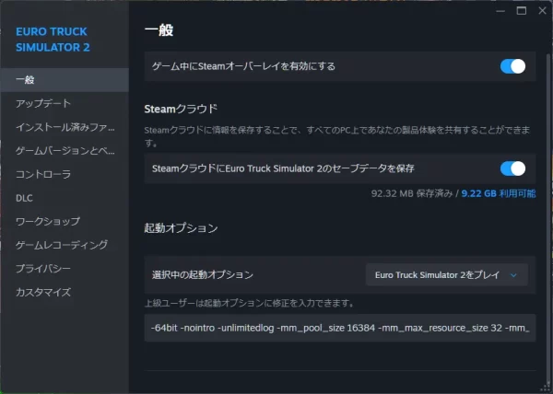Click the EURO TRUCK SIMULATOR 2 title
The height and width of the screenshot is (394, 553).
[53, 39]
